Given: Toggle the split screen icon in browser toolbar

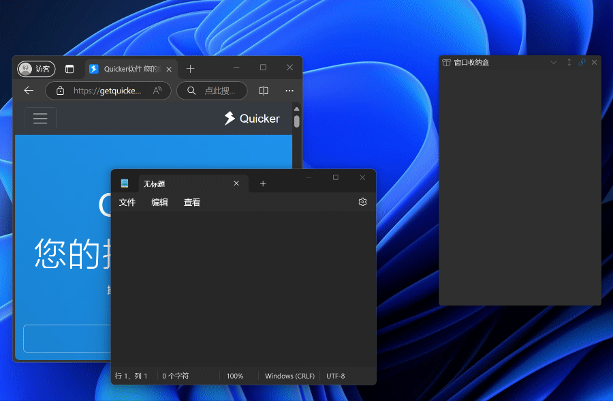Looking at the screenshot, I should tap(264, 91).
